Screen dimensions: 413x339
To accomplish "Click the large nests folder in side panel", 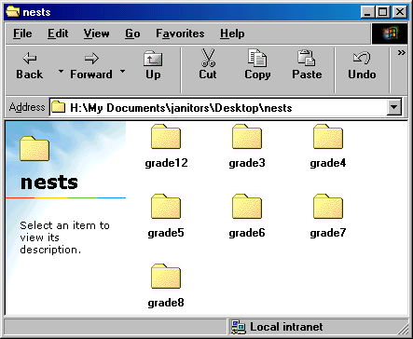I will pyautogui.click(x=34, y=149).
